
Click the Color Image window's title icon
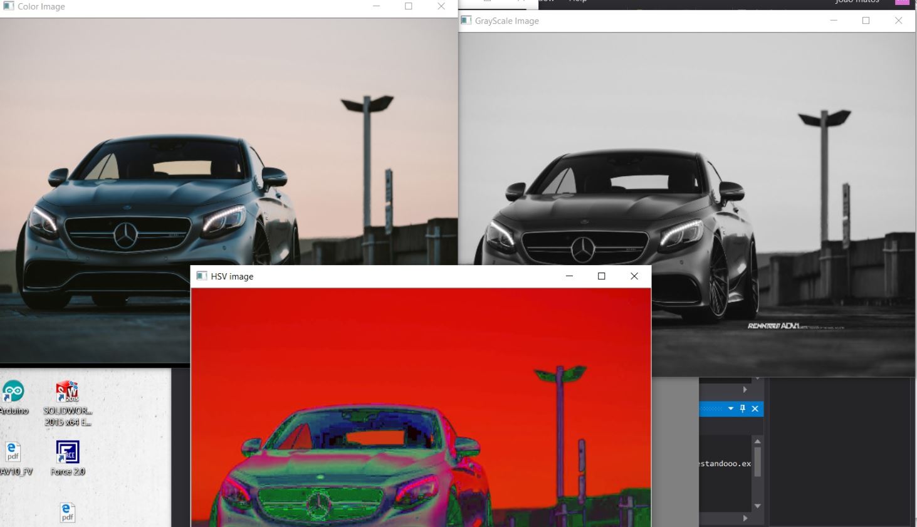[8, 6]
